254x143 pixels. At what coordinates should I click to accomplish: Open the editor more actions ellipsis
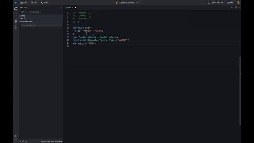coord(239,8)
